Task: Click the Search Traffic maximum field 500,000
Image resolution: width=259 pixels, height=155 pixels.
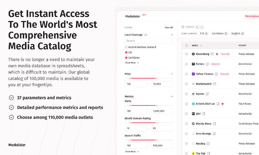Action: [x=162, y=146]
